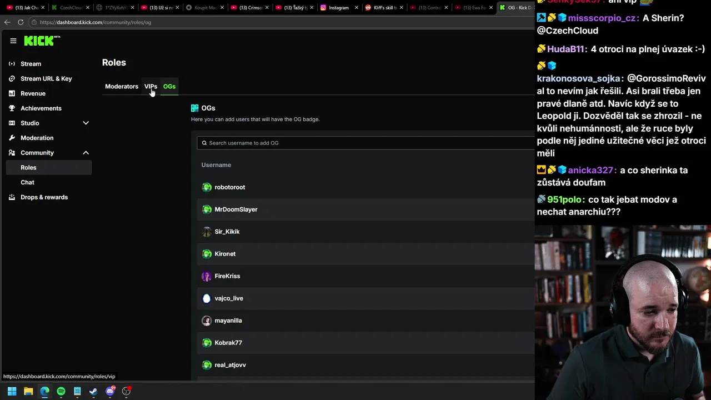This screenshot has width=711, height=400.
Task: Reload the page with refresh icon
Action: pyautogui.click(x=21, y=22)
